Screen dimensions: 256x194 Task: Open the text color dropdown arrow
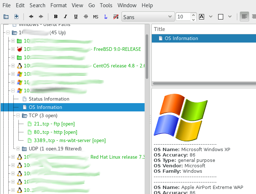coord(211,17)
